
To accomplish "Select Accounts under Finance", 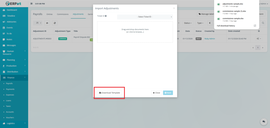I will click(x=10, y=112).
